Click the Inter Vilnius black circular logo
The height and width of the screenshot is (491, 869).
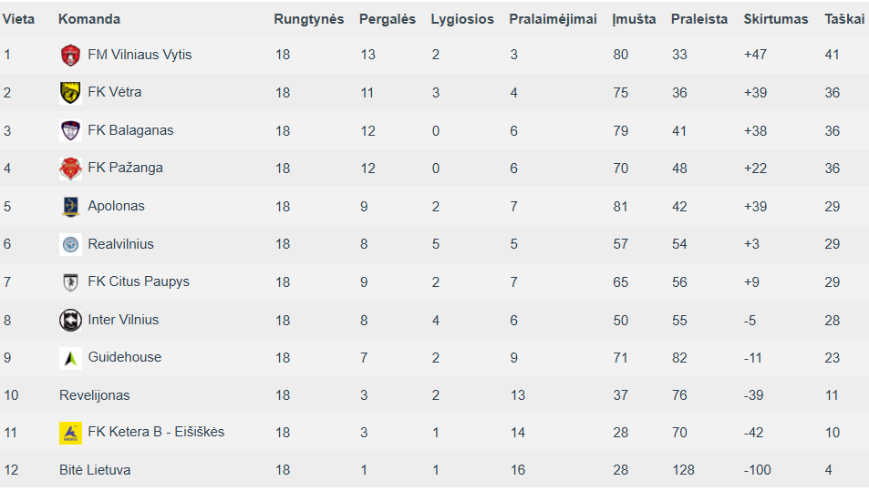coord(70,320)
